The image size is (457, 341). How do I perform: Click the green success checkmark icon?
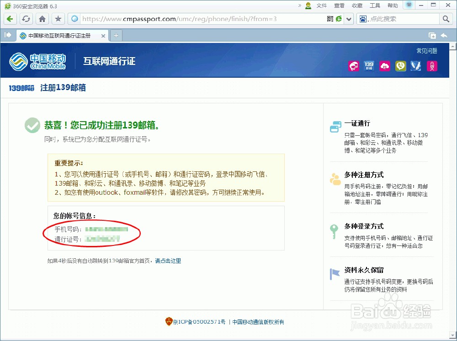click(32, 125)
